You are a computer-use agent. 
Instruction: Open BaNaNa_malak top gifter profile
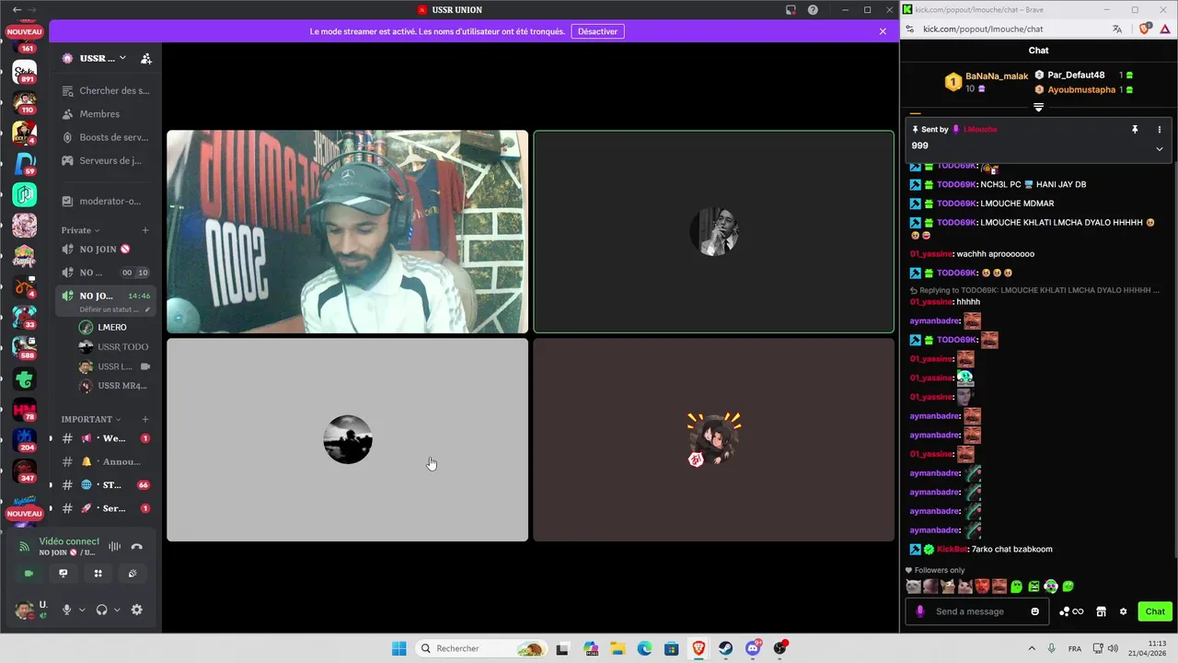[x=997, y=76]
